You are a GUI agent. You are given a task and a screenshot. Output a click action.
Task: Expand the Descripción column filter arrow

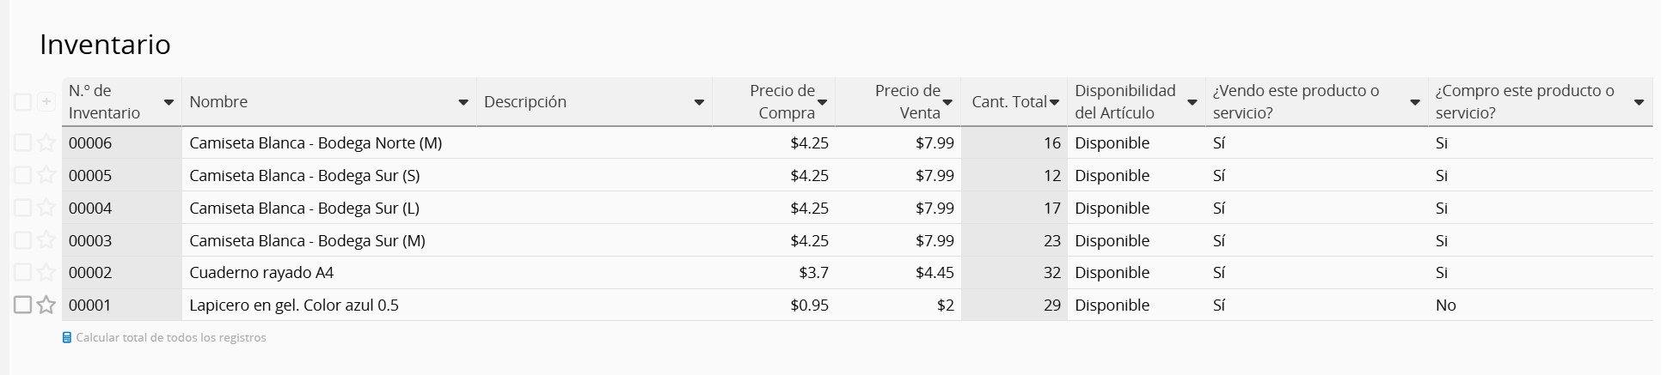(699, 103)
